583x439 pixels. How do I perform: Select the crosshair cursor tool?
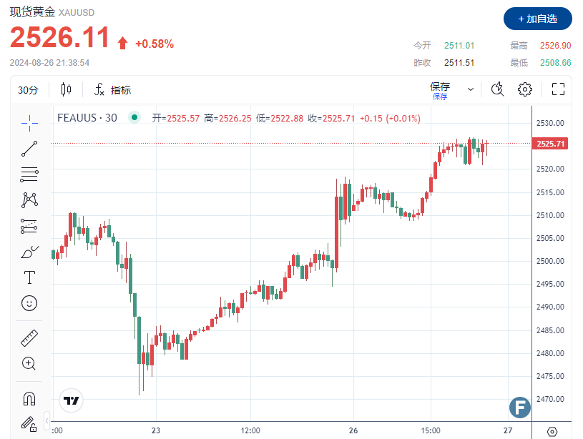tap(29, 122)
